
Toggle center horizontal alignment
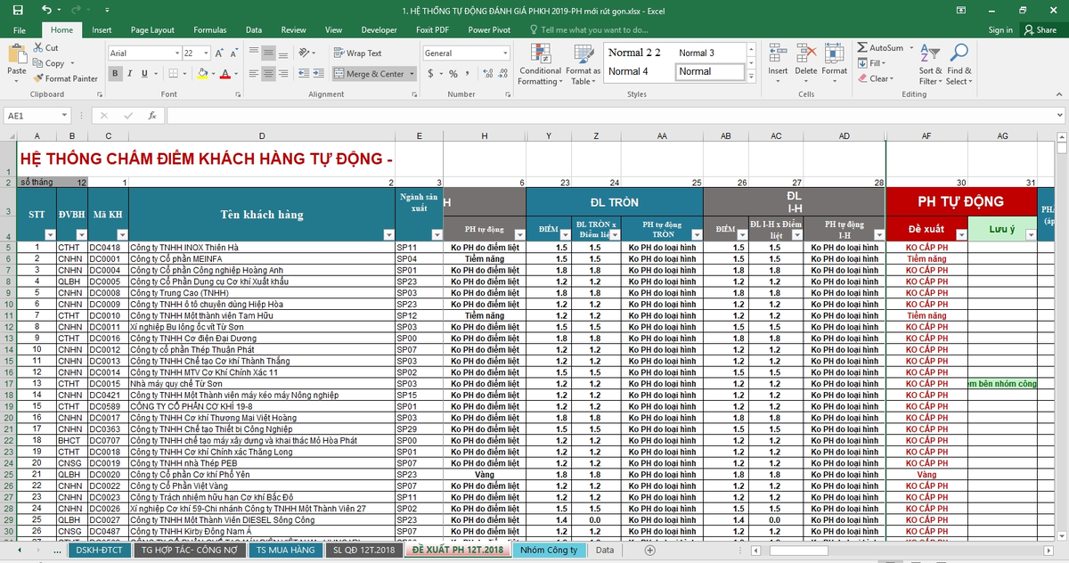pos(269,74)
